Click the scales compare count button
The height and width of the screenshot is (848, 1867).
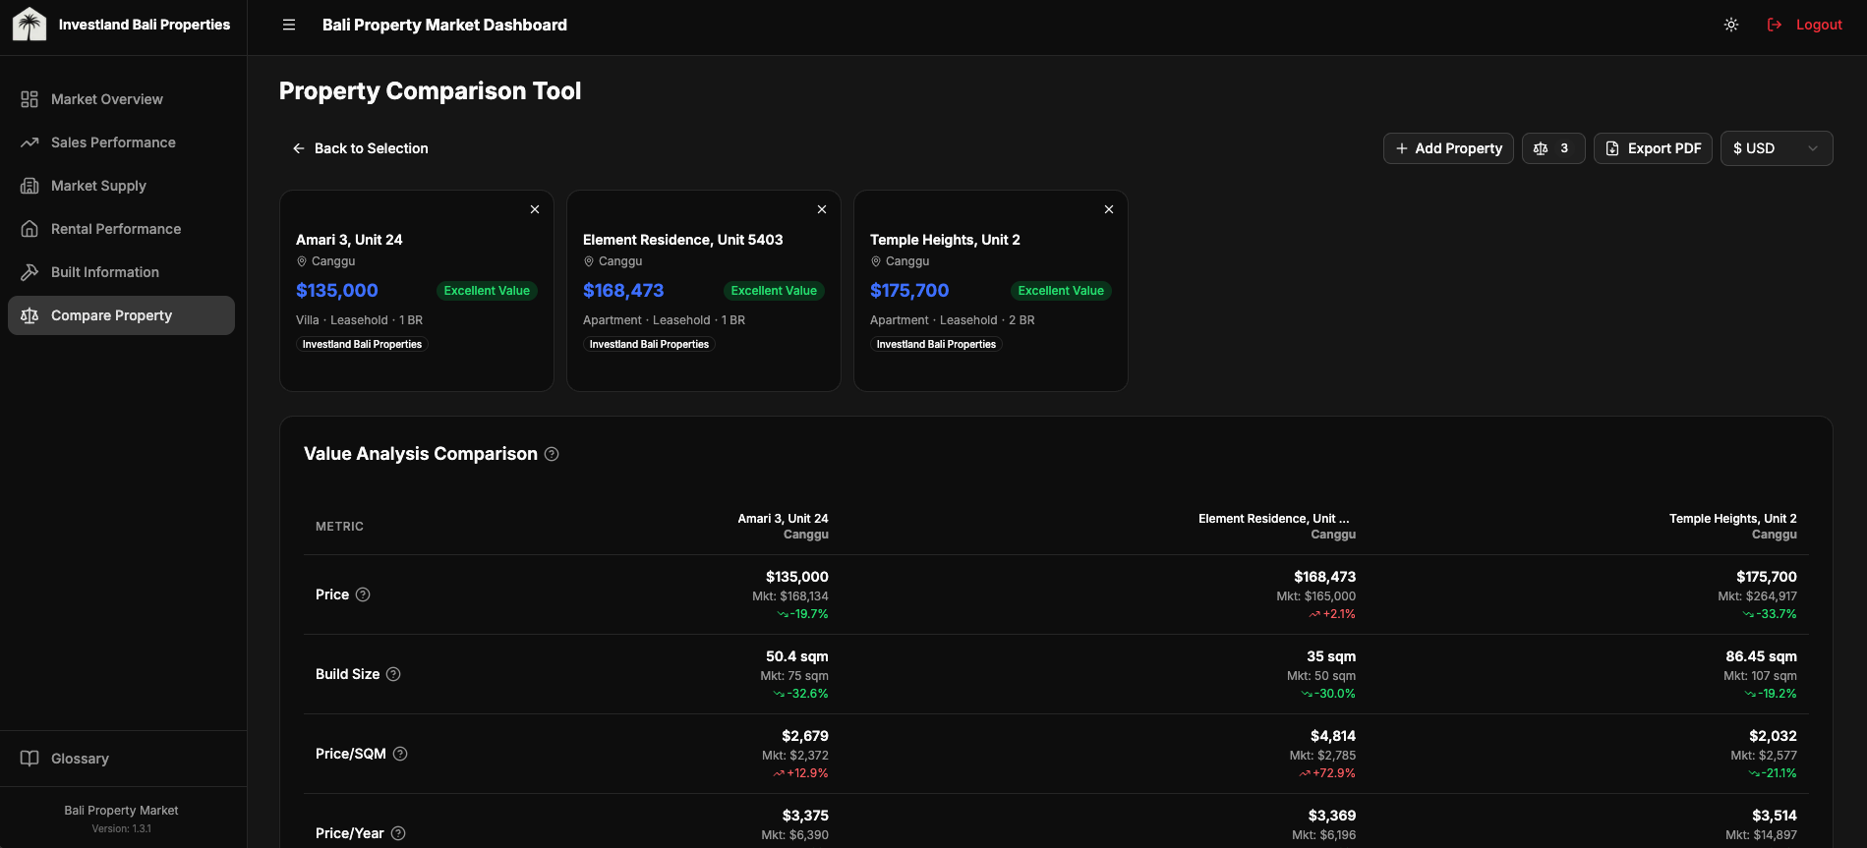point(1552,148)
